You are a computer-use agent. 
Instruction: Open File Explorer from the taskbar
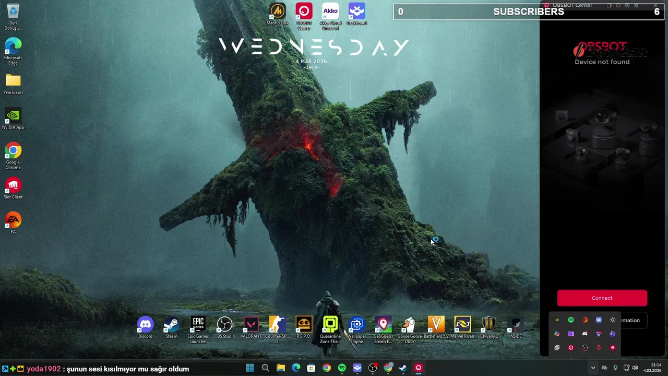281,368
